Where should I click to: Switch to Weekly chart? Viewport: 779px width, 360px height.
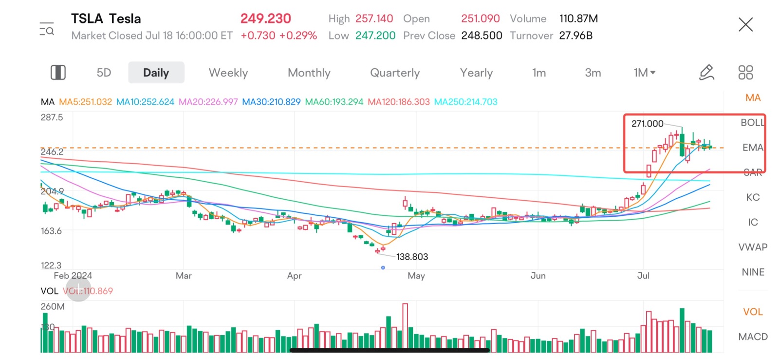[x=228, y=73]
